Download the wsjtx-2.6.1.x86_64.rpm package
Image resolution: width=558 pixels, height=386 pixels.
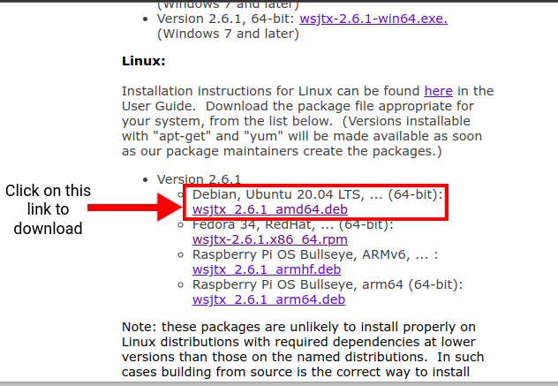[269, 239]
